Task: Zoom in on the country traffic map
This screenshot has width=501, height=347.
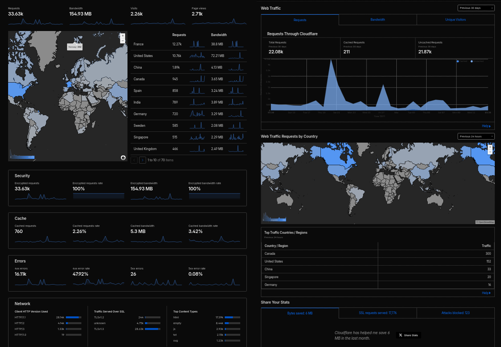Action: click(490, 147)
